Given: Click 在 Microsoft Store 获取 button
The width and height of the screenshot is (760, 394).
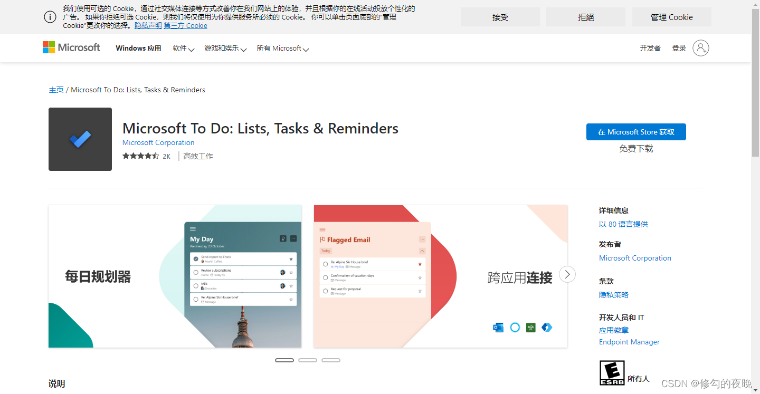Looking at the screenshot, I should [636, 132].
